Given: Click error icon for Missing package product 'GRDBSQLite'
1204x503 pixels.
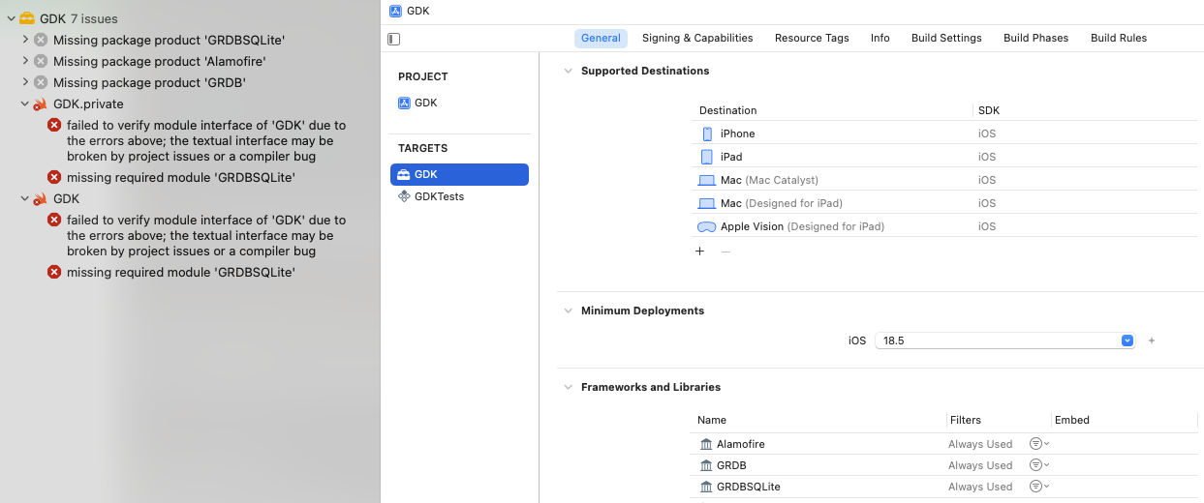Looking at the screenshot, I should (41, 40).
